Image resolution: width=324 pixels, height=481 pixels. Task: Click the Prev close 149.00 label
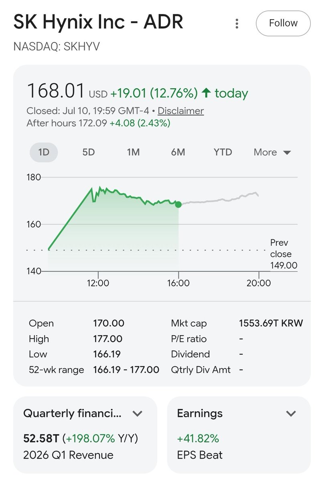point(283,254)
